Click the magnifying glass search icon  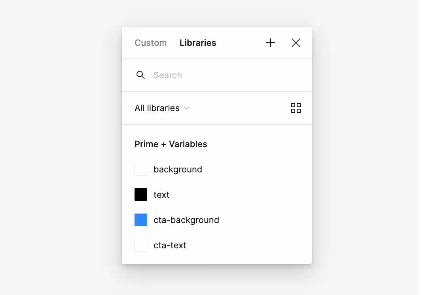[140, 75]
